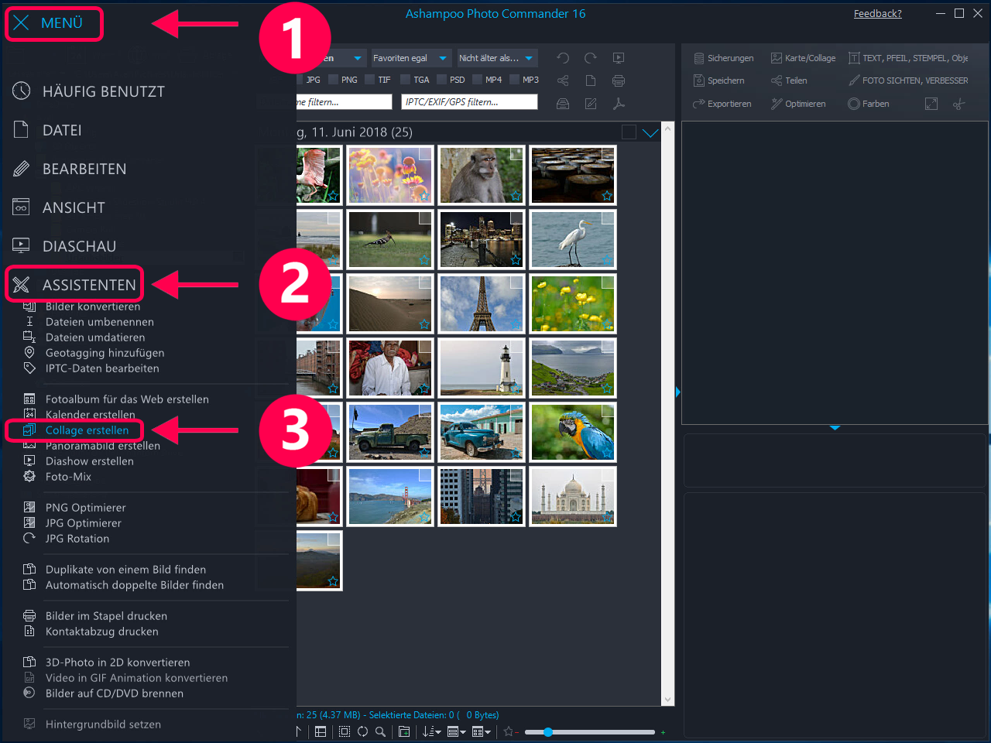
Task: Click the new folder icon in the bottom toolbar
Action: (404, 731)
